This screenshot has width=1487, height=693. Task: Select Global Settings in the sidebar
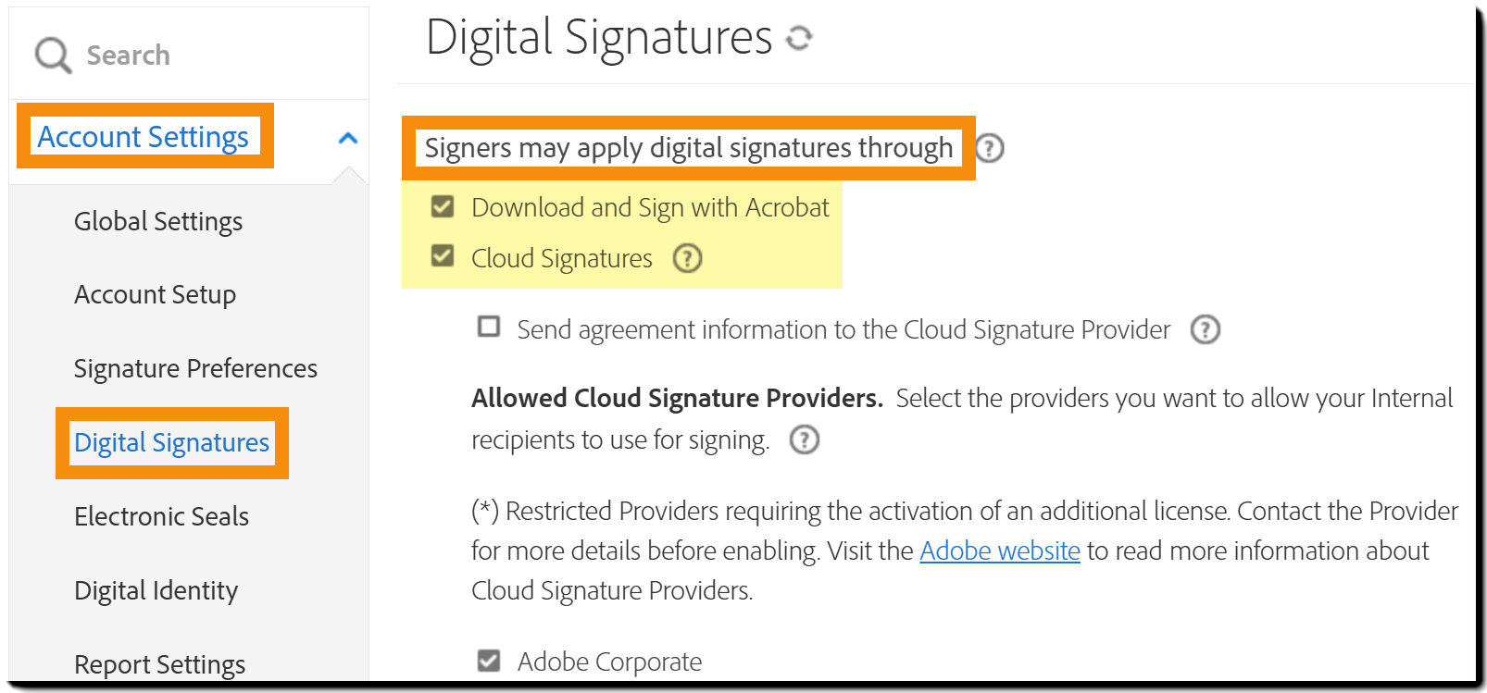click(x=157, y=221)
